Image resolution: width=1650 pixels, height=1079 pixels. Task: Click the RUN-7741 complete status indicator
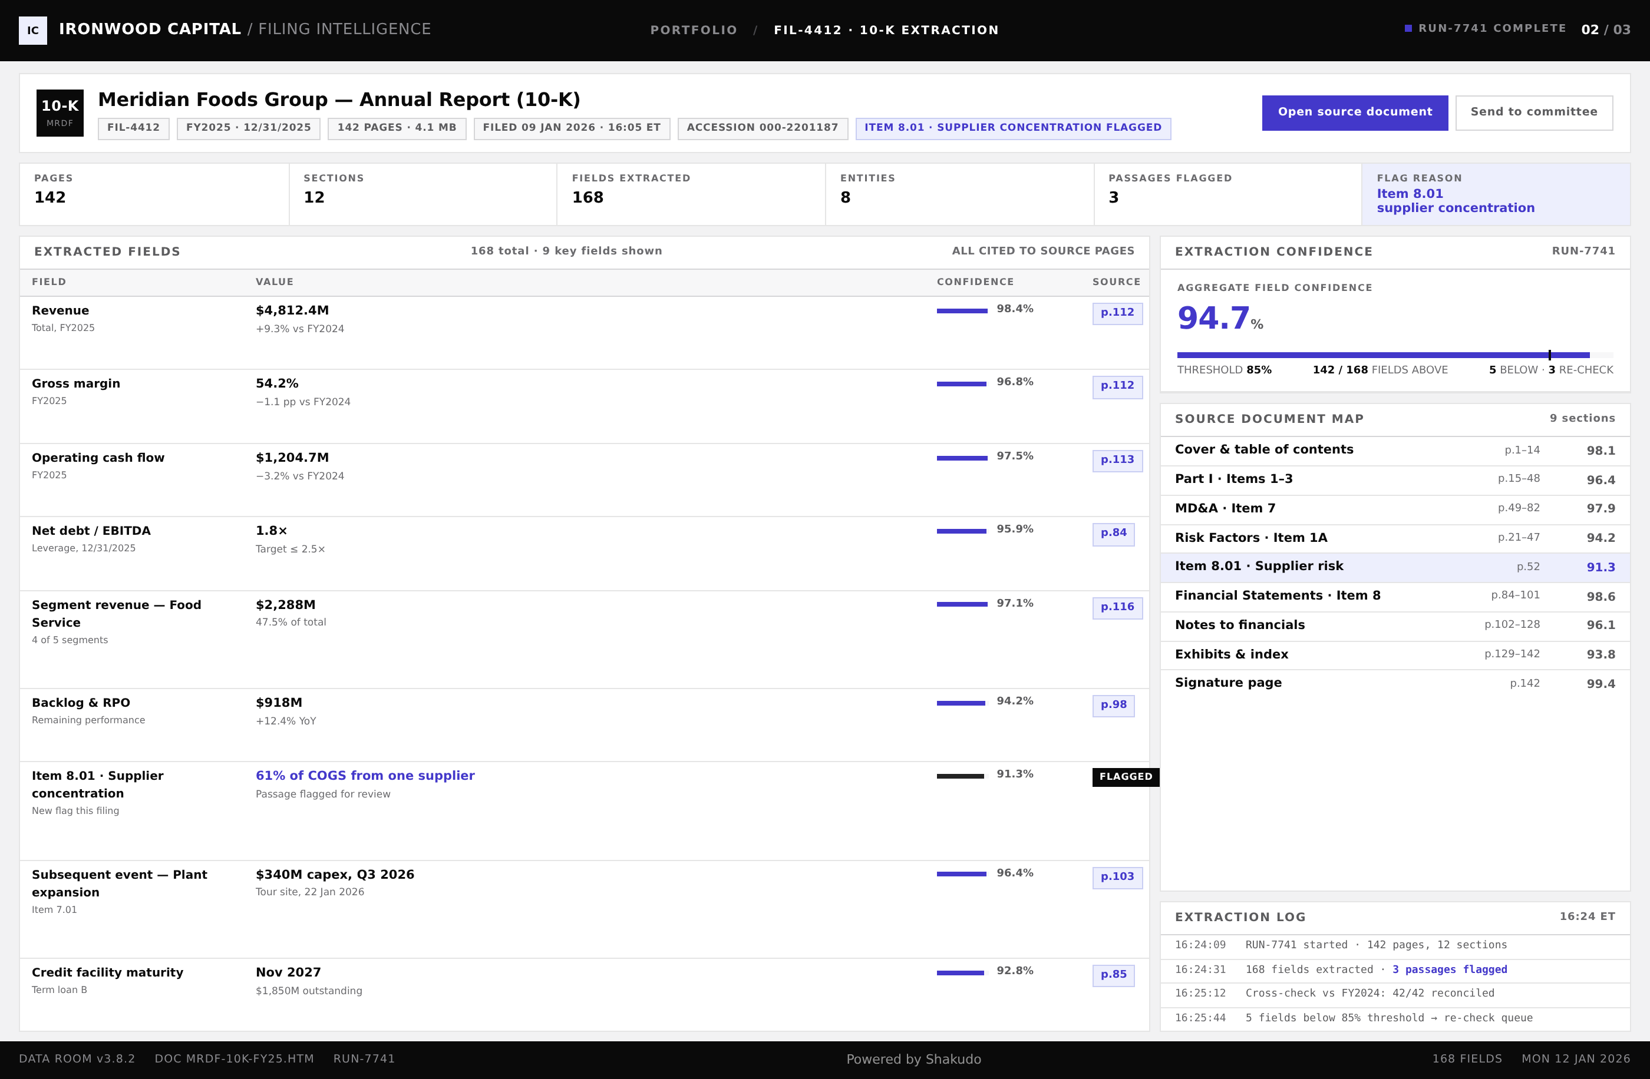(x=1485, y=28)
